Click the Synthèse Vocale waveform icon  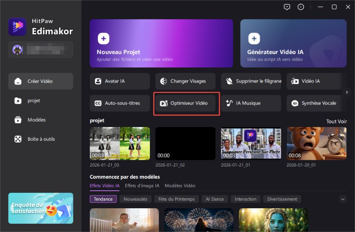[295, 103]
